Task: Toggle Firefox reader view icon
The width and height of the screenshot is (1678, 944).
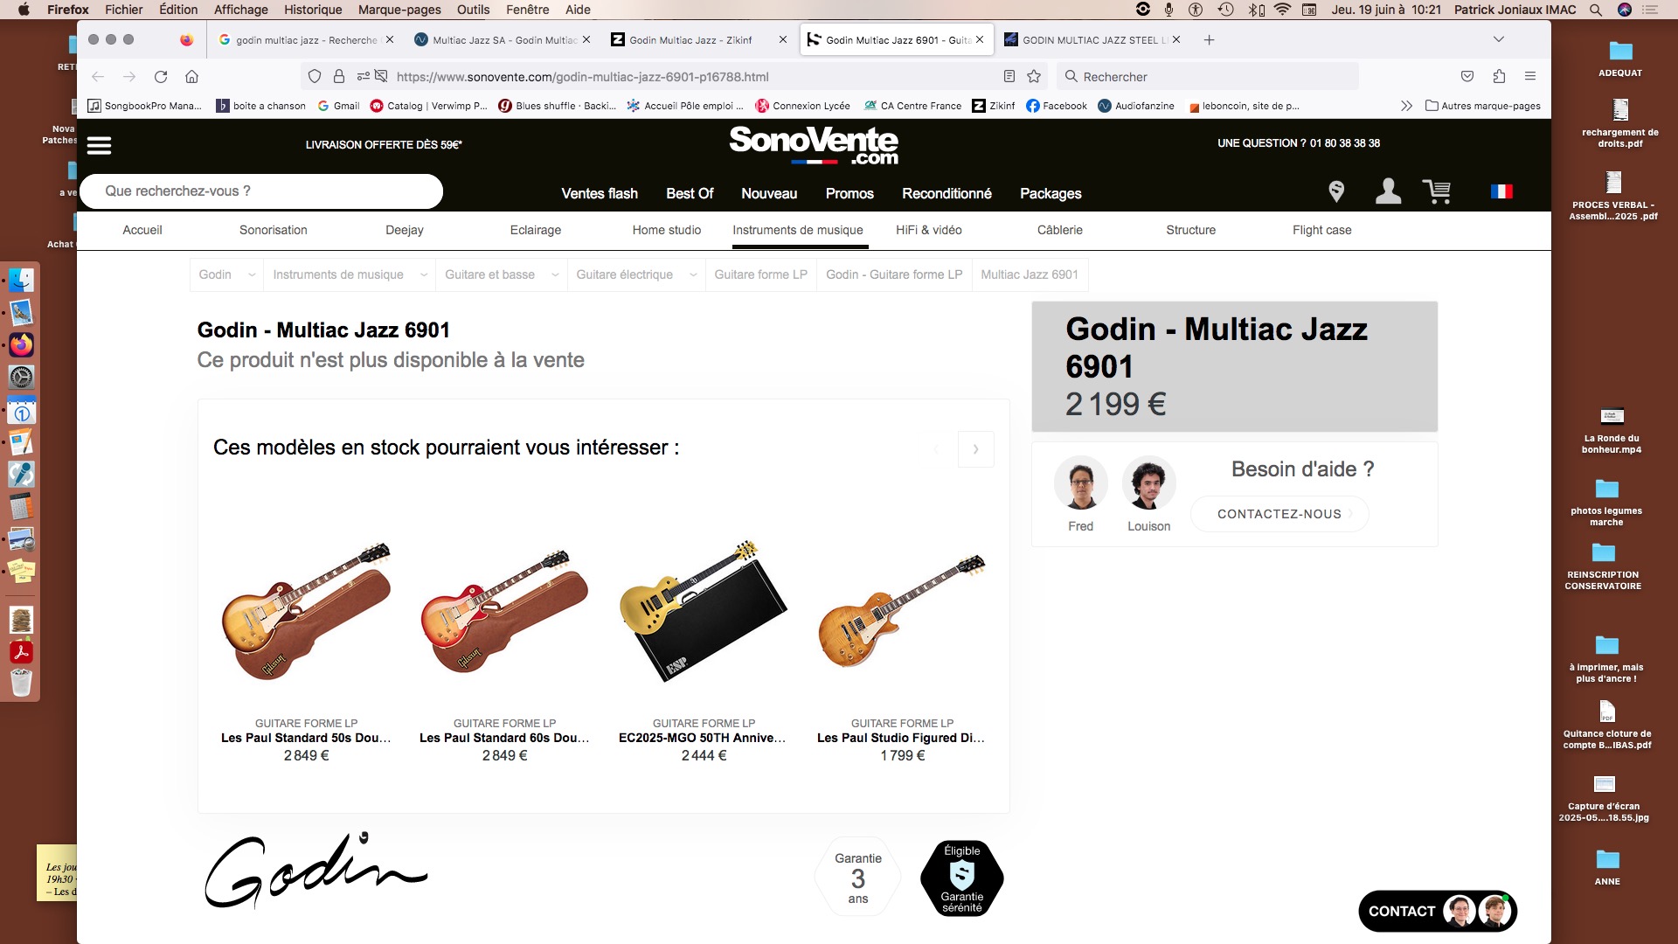Action: coord(1009,77)
